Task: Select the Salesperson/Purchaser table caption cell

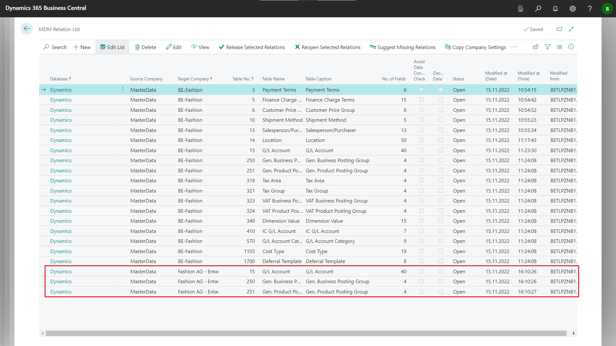Action: 331,130
